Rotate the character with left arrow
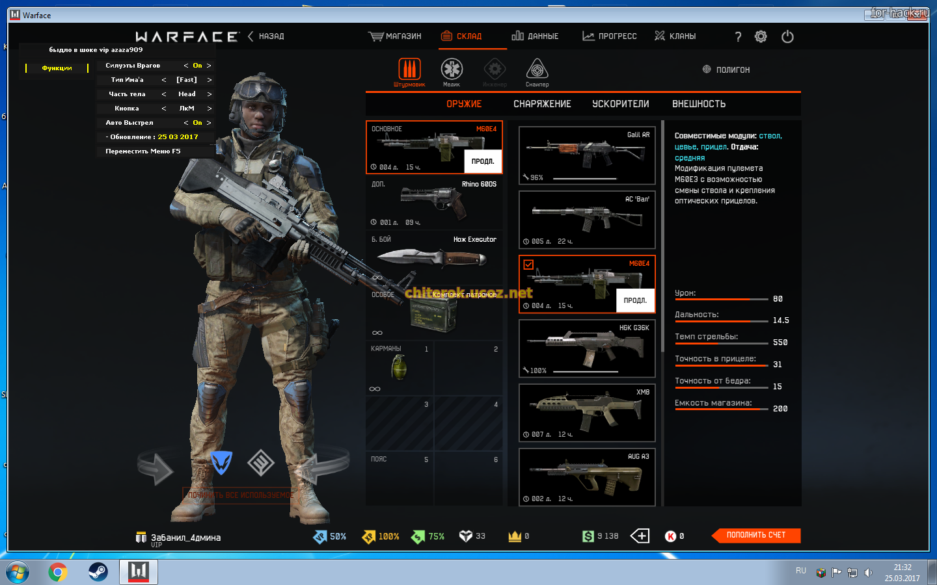The image size is (937, 585). tap(155, 467)
